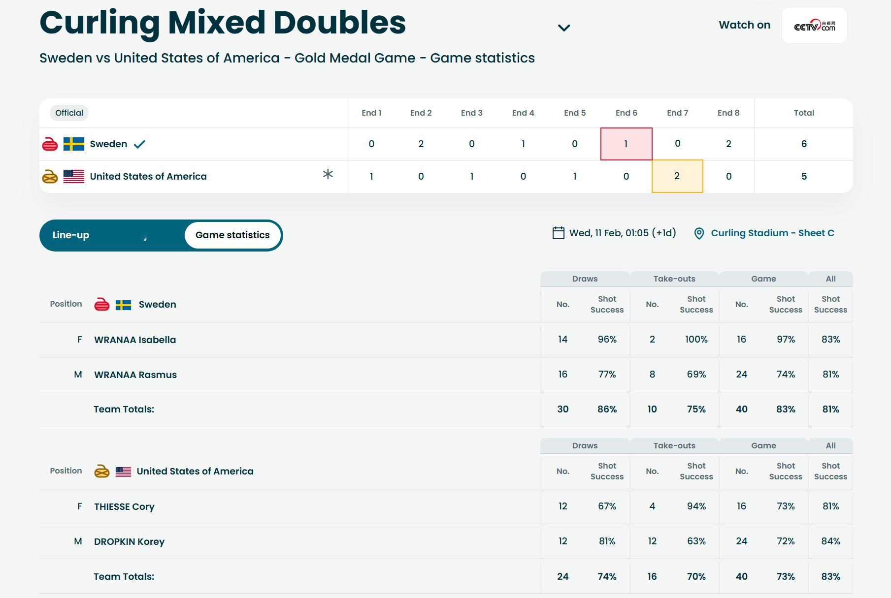This screenshot has width=891, height=598.
Task: Click Sweden's Draws column group header
Action: coord(585,279)
